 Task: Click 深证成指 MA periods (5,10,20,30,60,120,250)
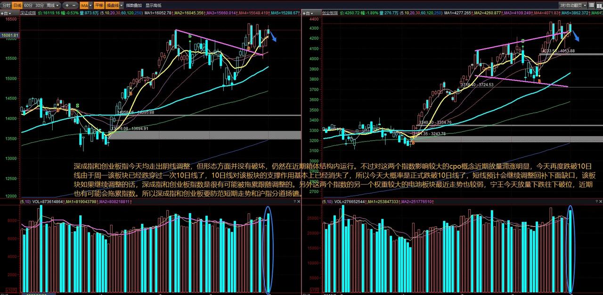(x=122, y=13)
